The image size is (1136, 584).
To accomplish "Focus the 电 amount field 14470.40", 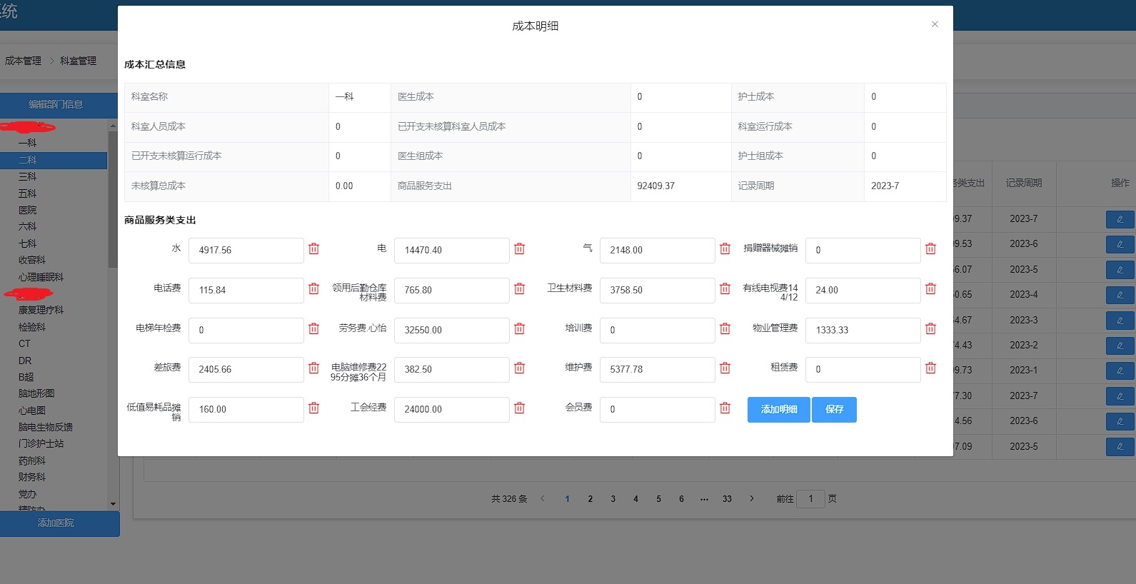I will click(x=452, y=251).
